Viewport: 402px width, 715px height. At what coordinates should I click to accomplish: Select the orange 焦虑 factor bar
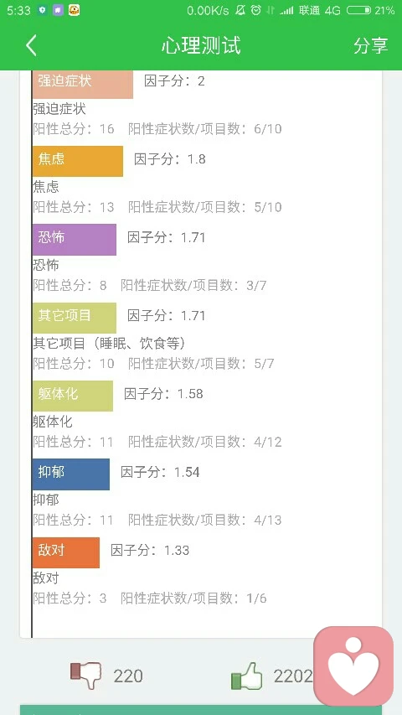tap(78, 161)
